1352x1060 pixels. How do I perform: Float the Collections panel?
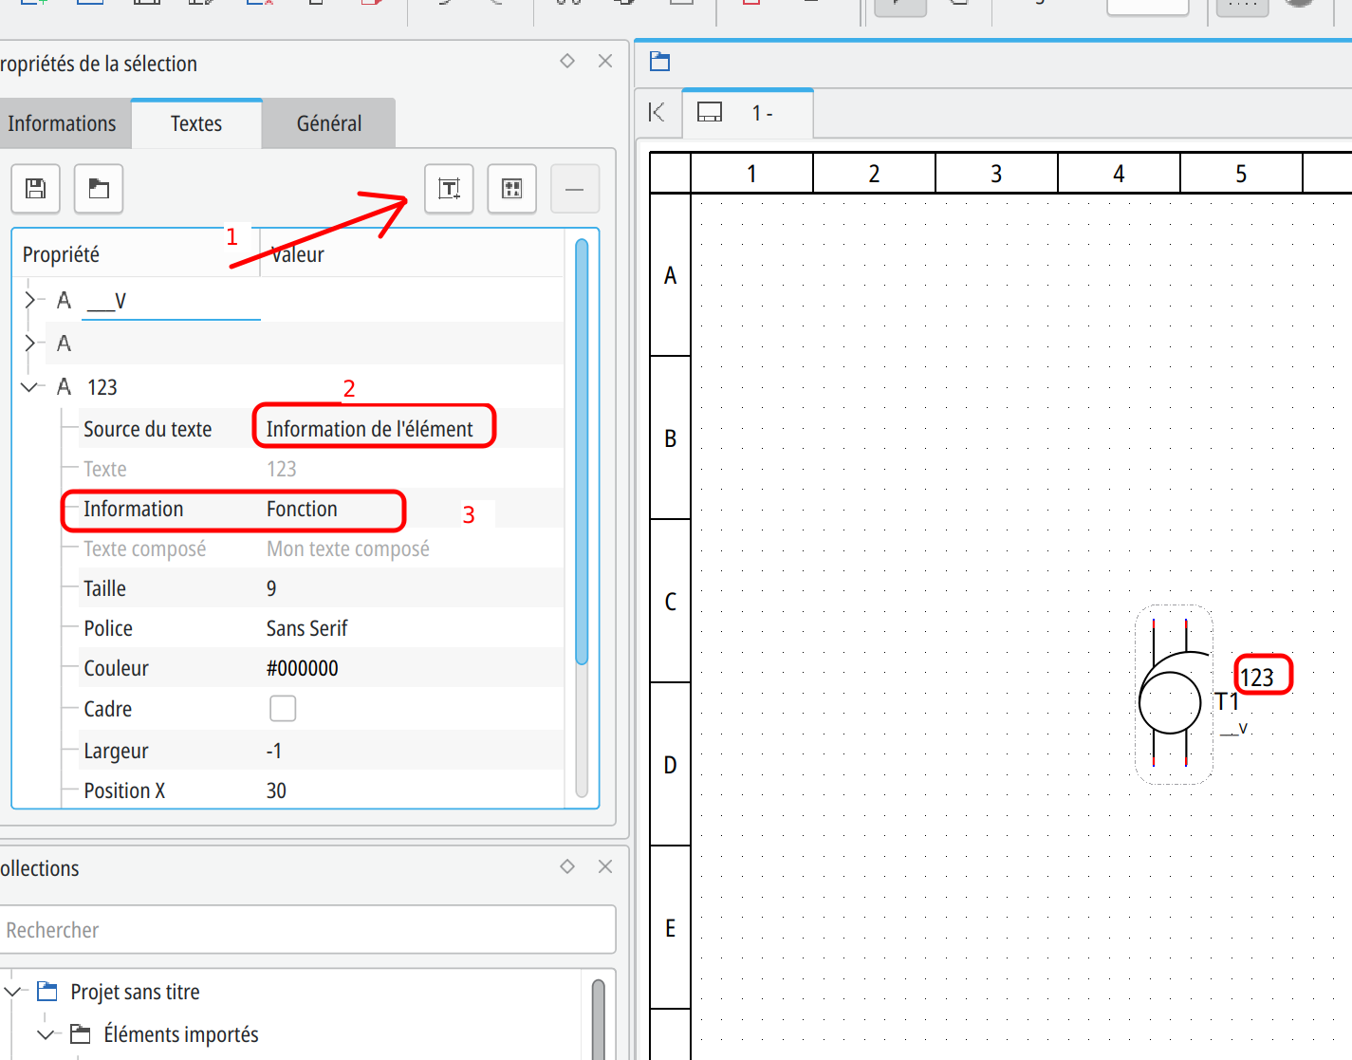[567, 866]
